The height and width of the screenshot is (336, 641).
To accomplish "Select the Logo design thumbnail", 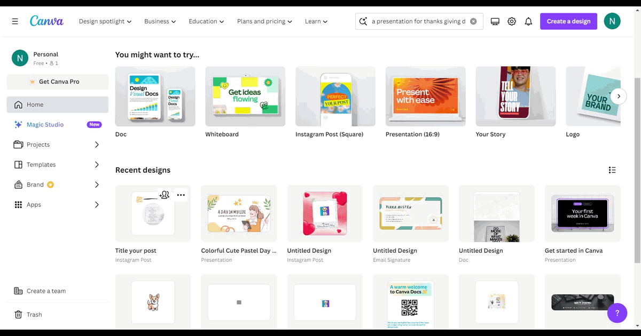I will (x=593, y=96).
